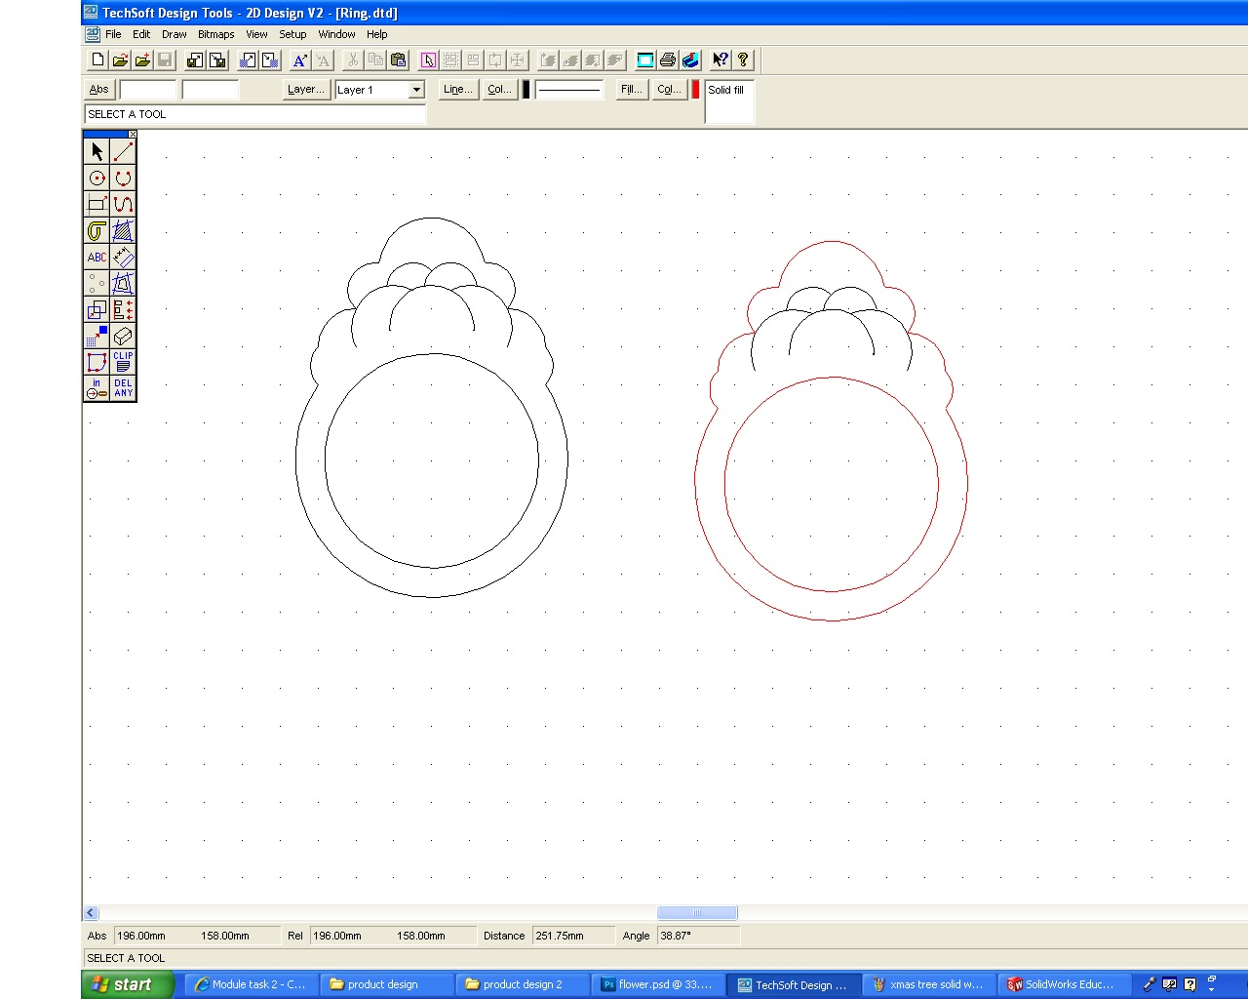This screenshot has width=1248, height=999.
Task: Open the CLIP tool
Action: (x=123, y=362)
